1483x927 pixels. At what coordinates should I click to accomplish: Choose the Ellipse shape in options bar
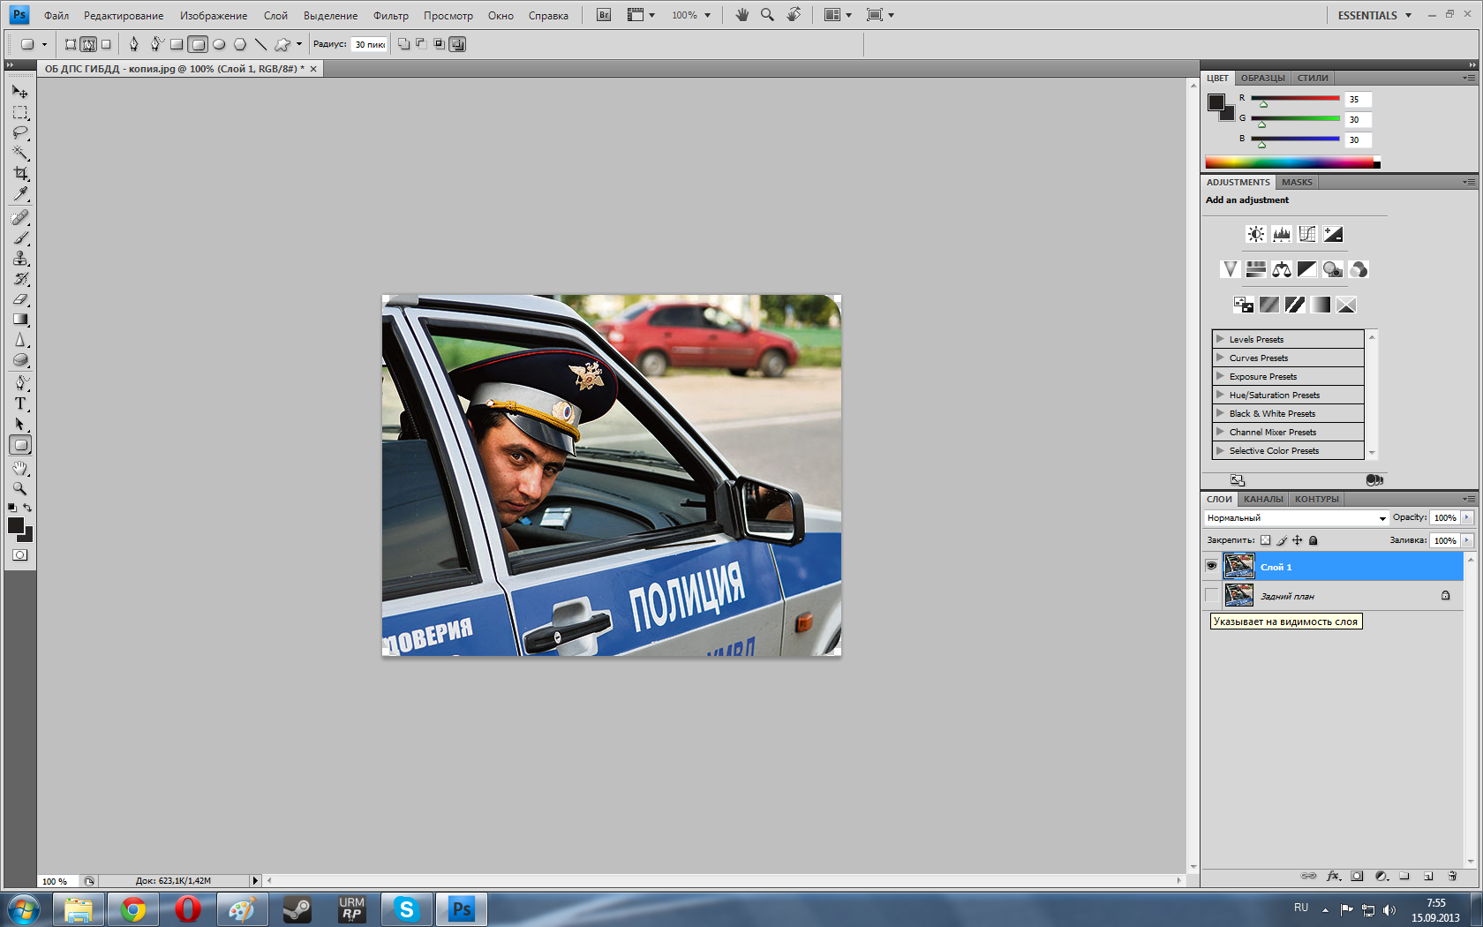click(x=219, y=44)
